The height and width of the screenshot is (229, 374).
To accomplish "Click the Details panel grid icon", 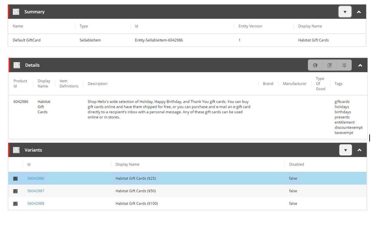I will 17,65.
